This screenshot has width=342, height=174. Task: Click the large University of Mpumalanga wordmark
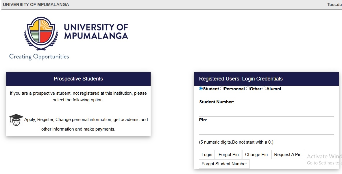96,31
